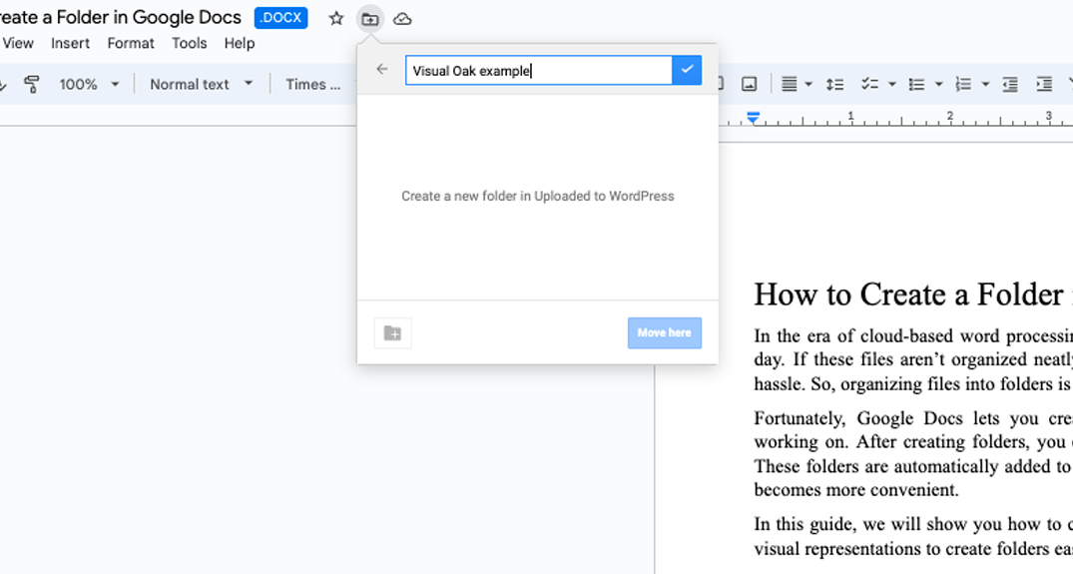1073x574 pixels.
Task: Open the Format menu
Action: click(x=131, y=43)
